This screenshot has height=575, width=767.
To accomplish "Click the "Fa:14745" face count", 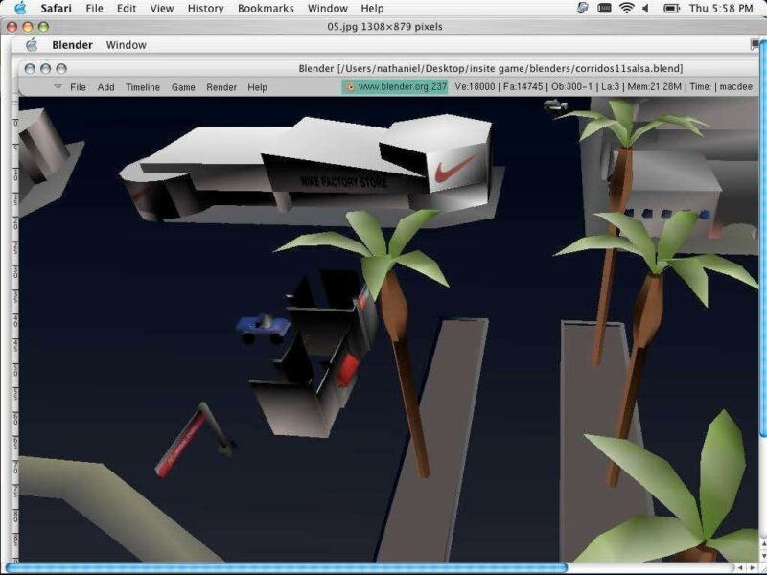I will point(523,87).
